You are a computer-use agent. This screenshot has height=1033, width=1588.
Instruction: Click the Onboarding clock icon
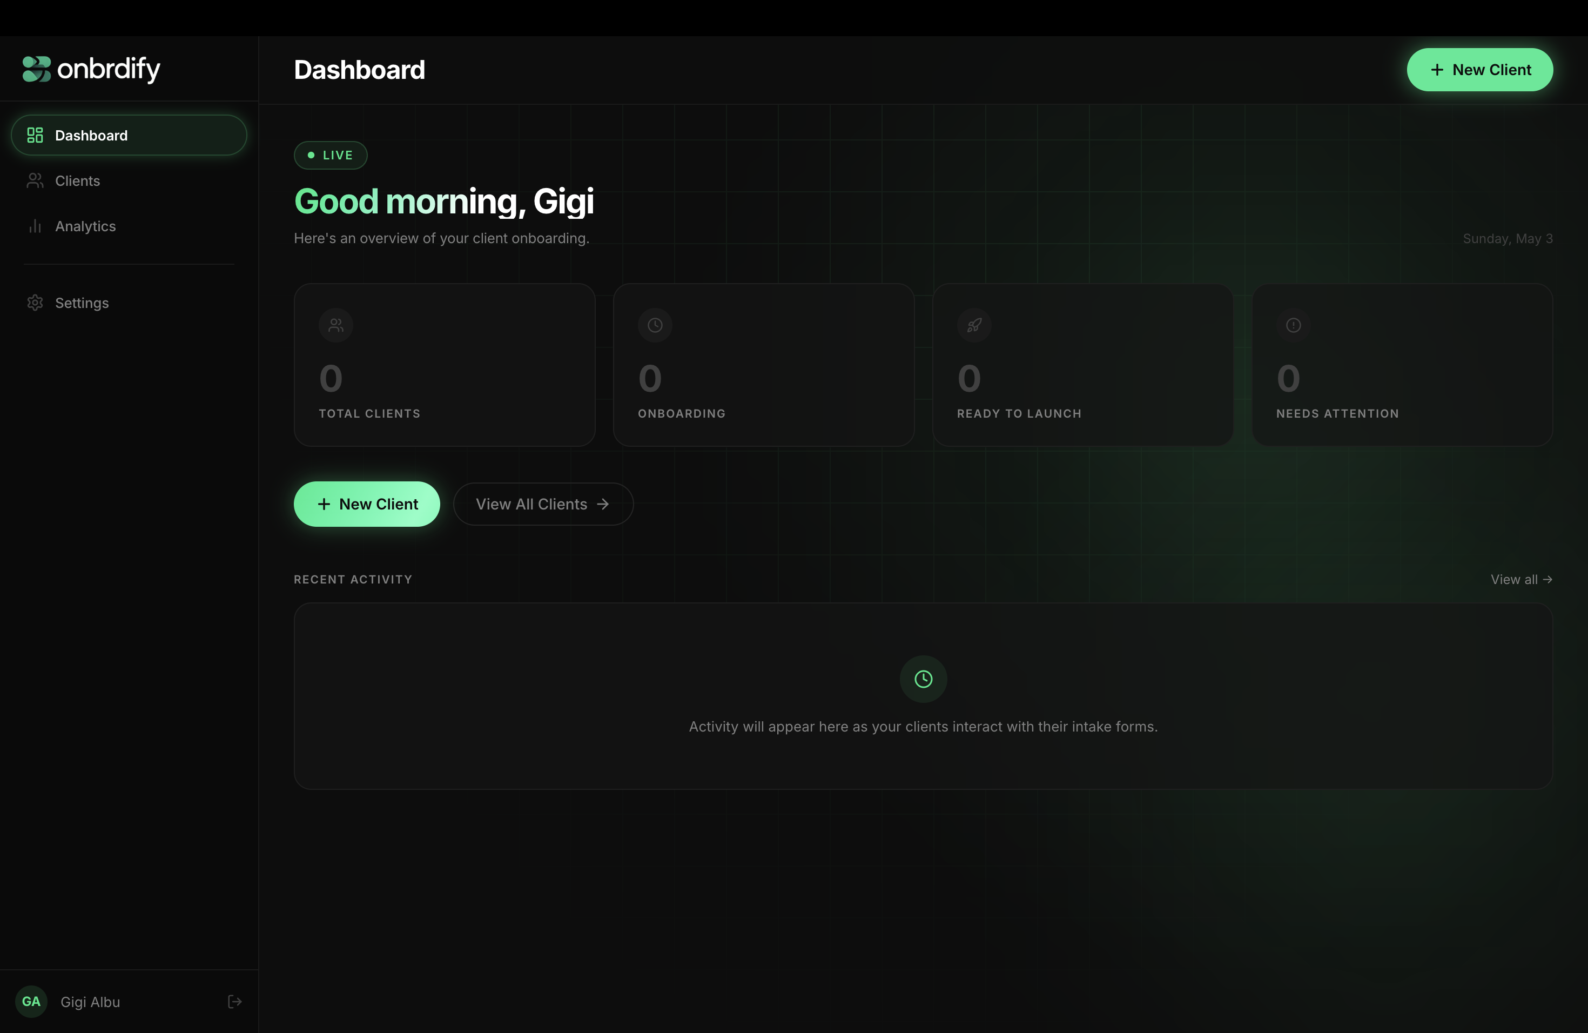click(655, 325)
